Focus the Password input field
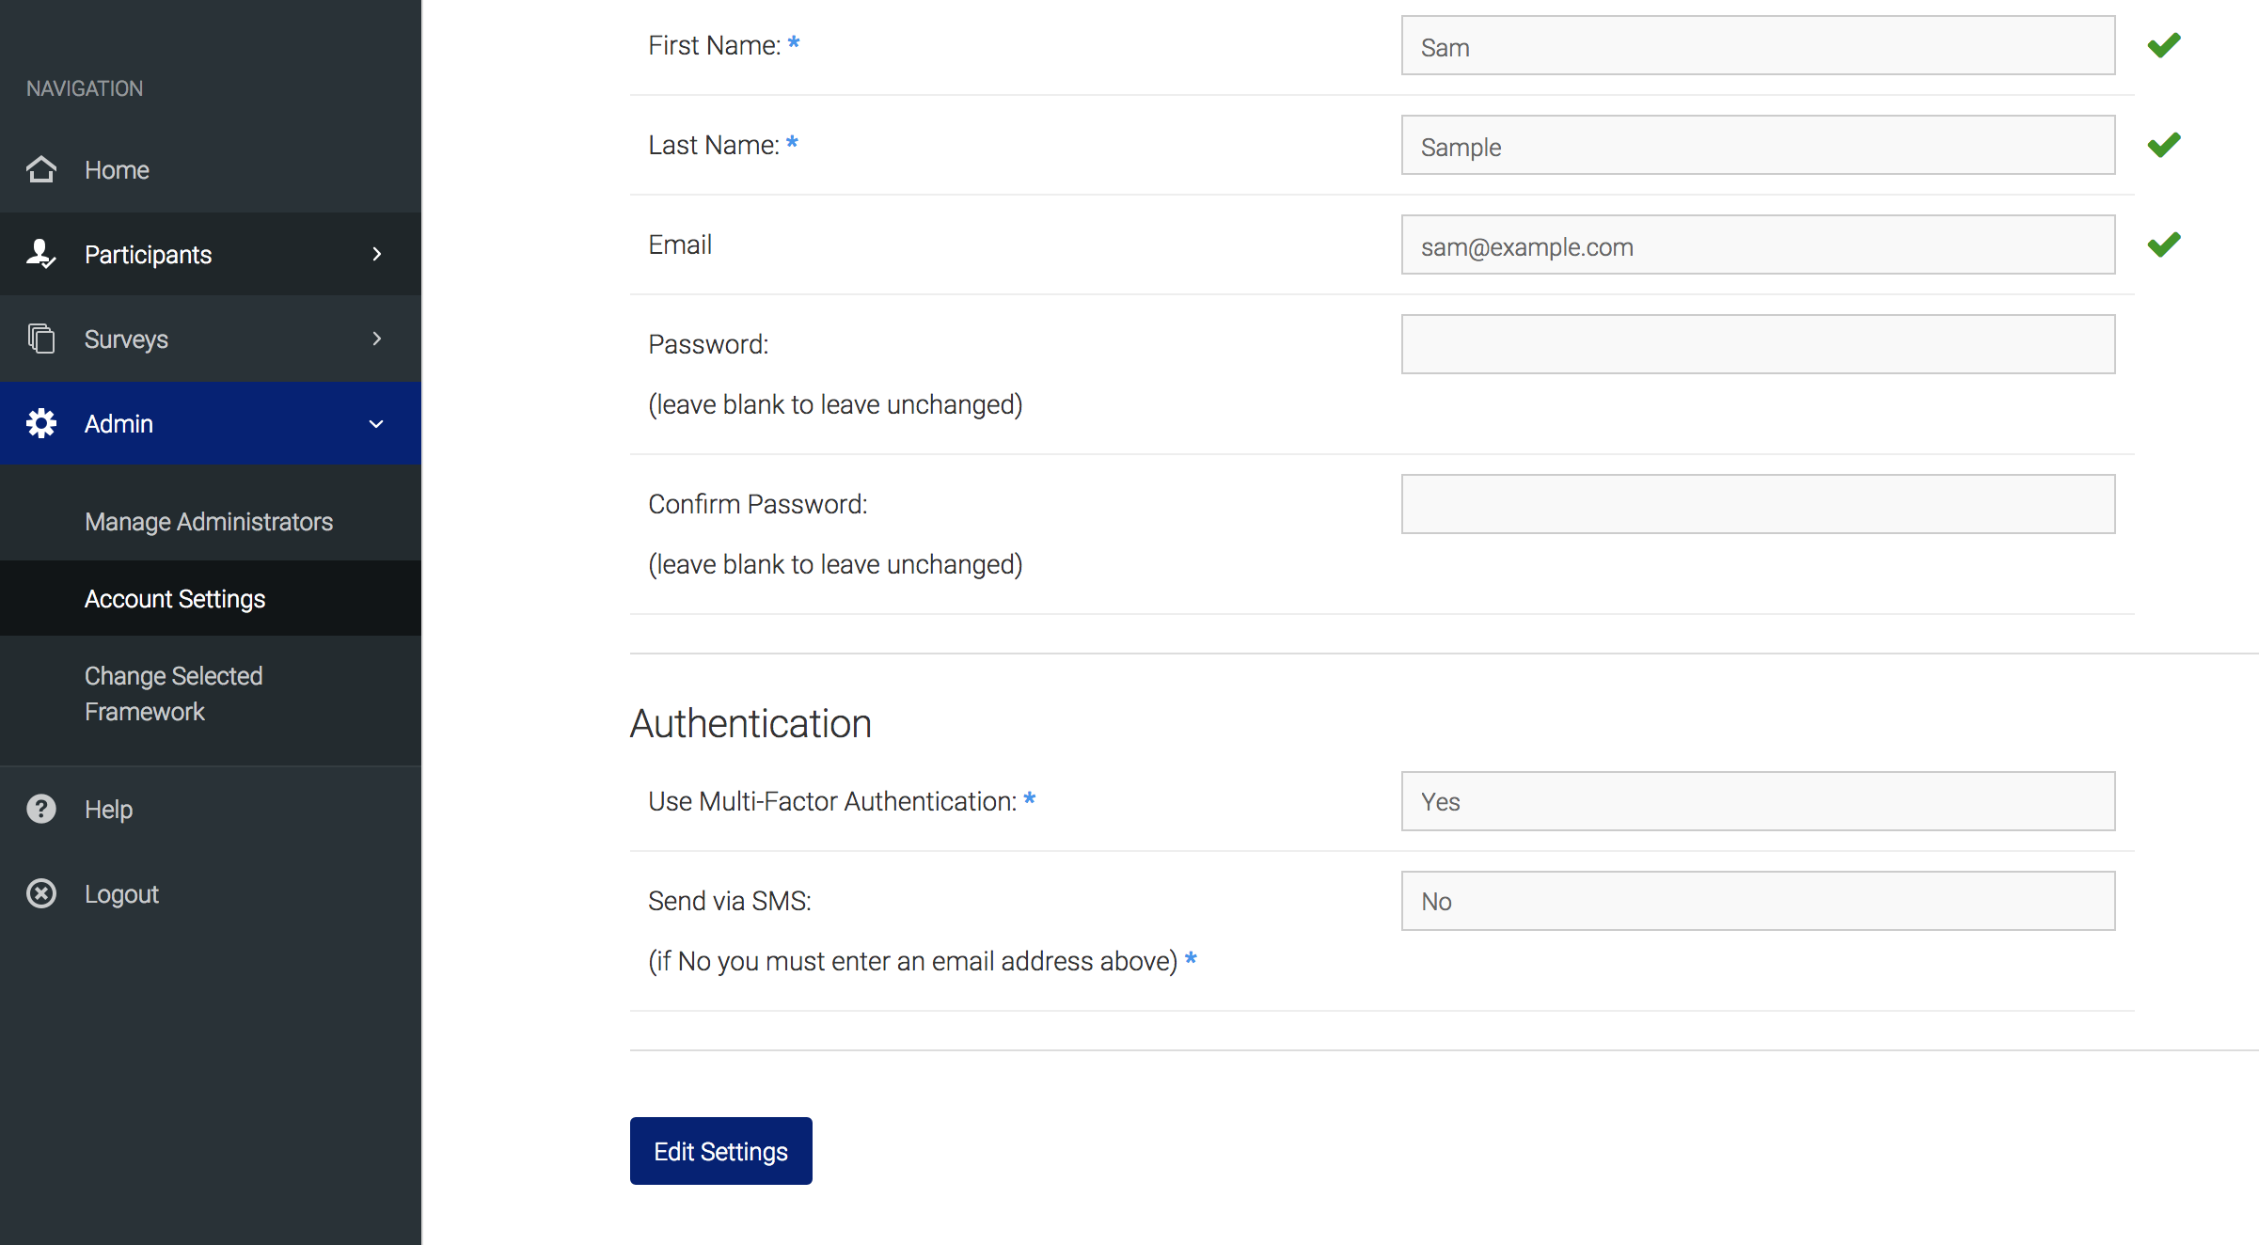Screen dimensions: 2259x1245 coord(1758,344)
